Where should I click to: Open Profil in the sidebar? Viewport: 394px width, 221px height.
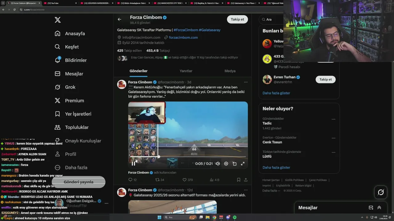[65, 154]
